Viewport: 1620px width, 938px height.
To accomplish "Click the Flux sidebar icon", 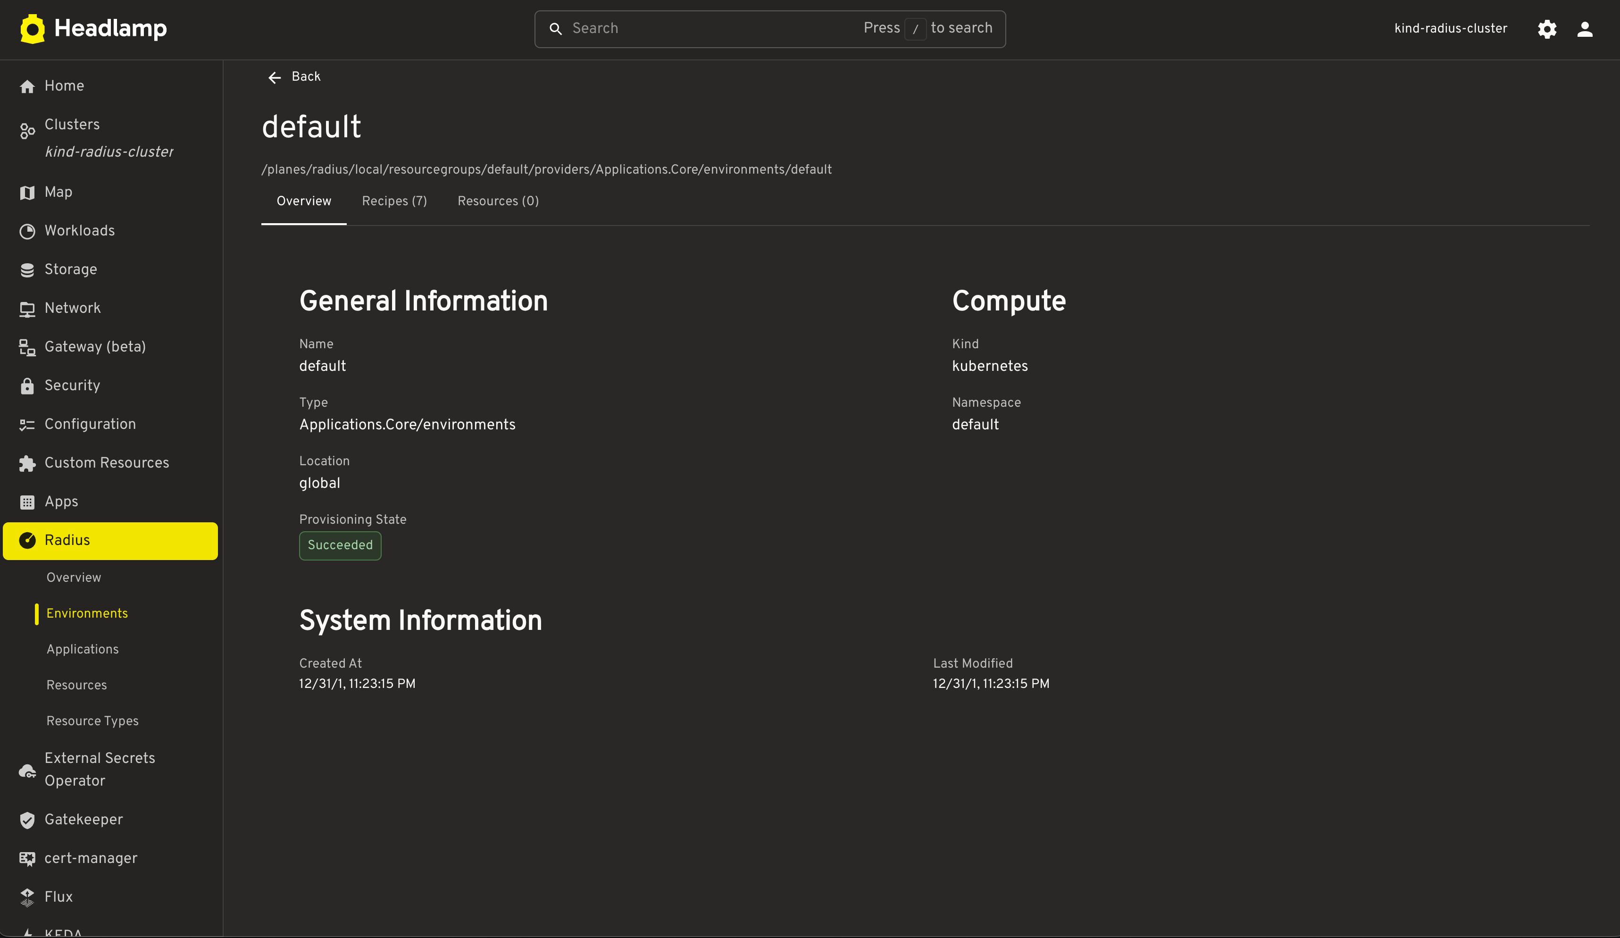I will coord(27,897).
